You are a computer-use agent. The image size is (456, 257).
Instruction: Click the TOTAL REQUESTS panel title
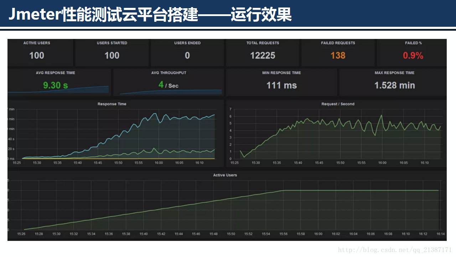263,43
